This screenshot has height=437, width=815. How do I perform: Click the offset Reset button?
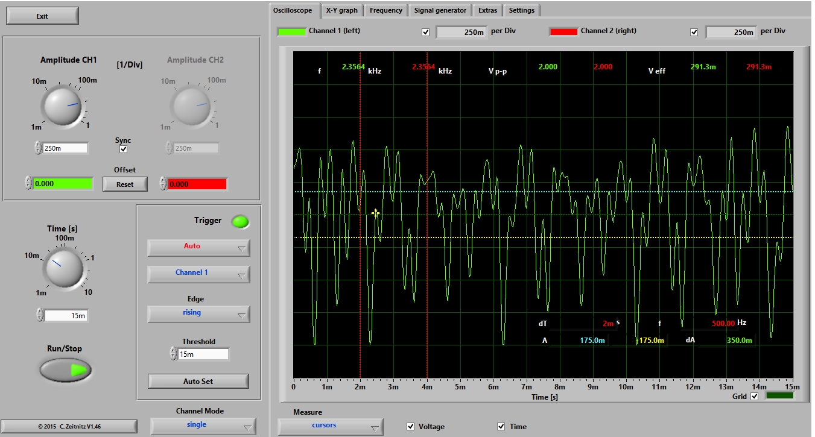(125, 184)
